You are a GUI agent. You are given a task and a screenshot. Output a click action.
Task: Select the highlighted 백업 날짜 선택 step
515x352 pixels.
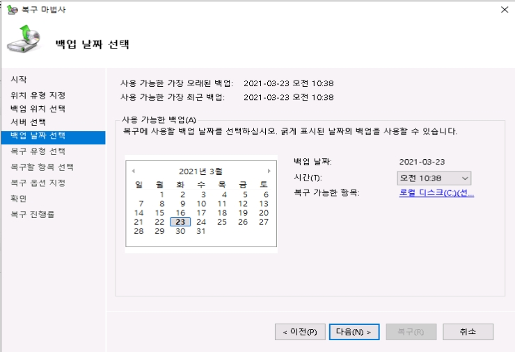pyautogui.click(x=53, y=137)
